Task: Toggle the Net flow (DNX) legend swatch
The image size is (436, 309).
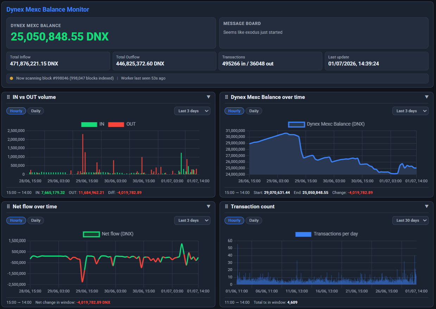Action: (91, 234)
